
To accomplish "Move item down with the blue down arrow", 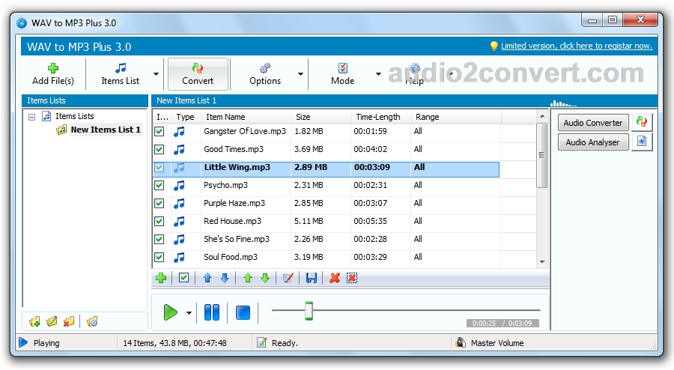I will (x=225, y=278).
